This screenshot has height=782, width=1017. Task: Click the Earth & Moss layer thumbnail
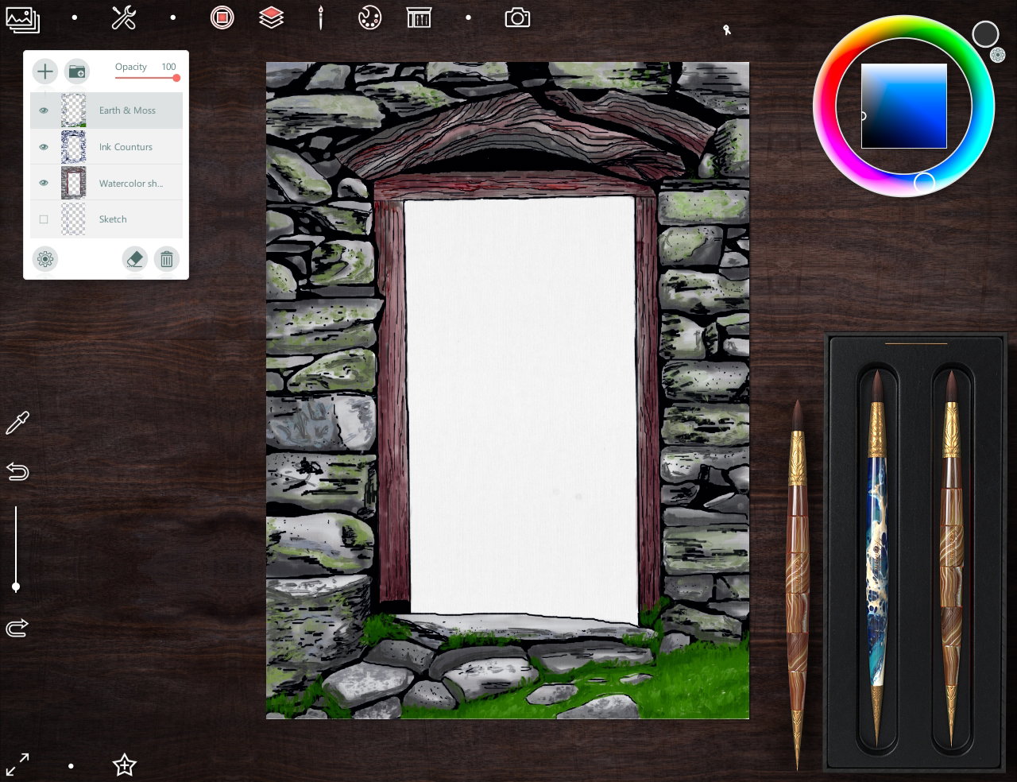[x=74, y=110]
